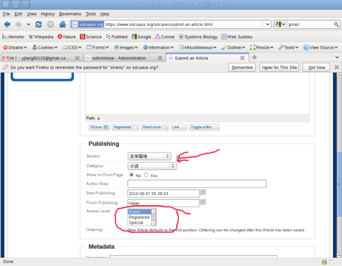Open the back/forward history dropdown arrow

click(x=29, y=24)
